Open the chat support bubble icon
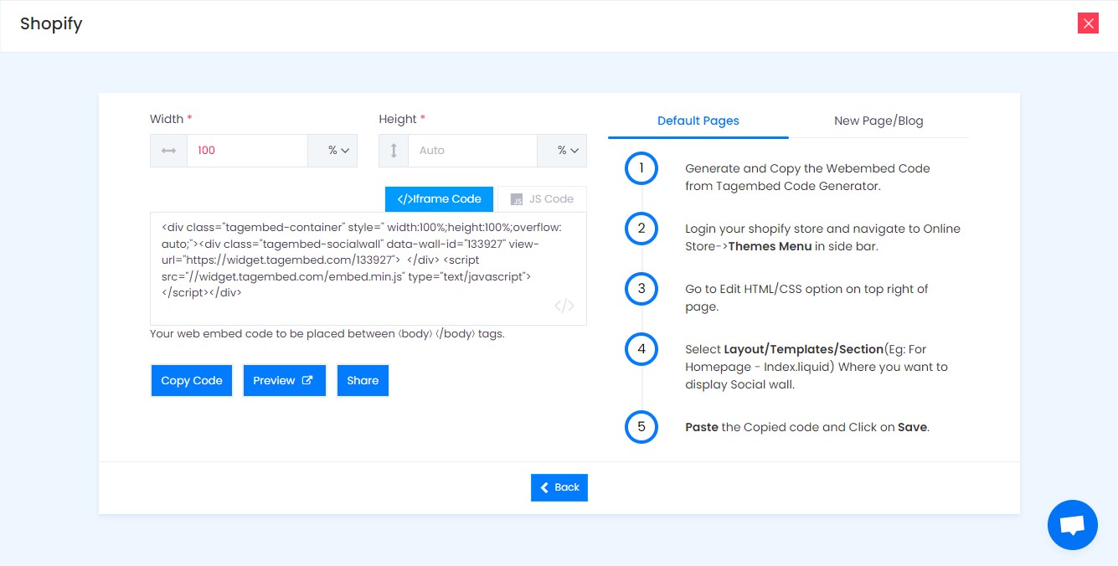 pos(1072,525)
